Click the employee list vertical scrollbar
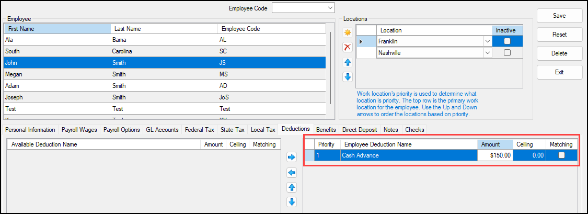This screenshot has width=588, height=214. (330, 68)
